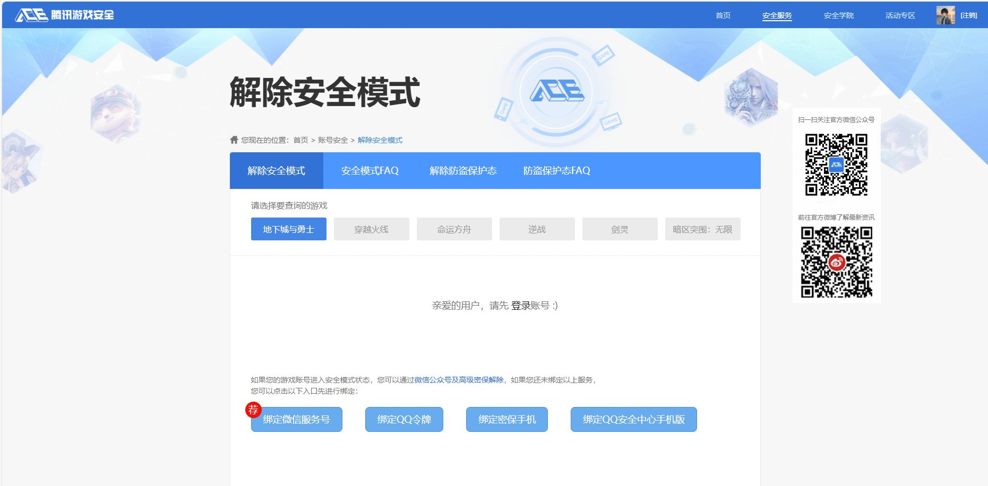Click the 注销 logout icon area
This screenshot has height=486, width=988.
(969, 14)
